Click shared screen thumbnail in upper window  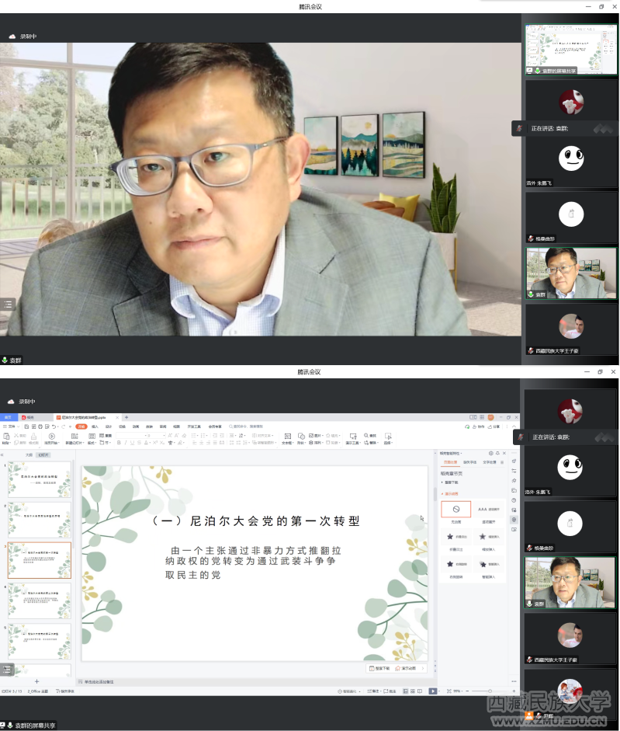[x=571, y=50]
